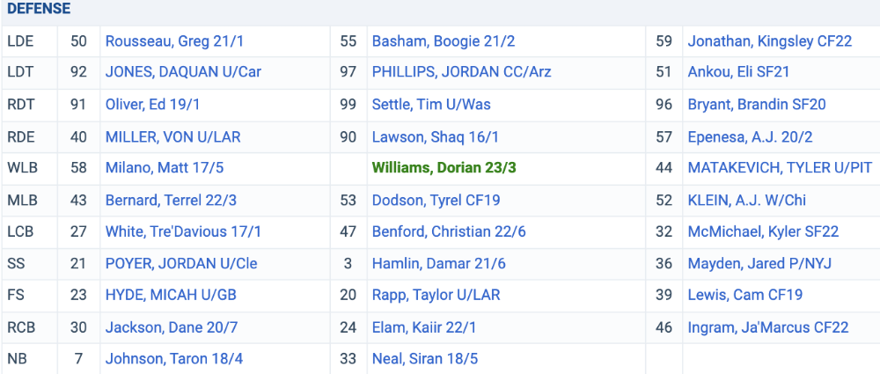
Task: Select the TYLER MATAKEVICH link
Action: pos(780,168)
